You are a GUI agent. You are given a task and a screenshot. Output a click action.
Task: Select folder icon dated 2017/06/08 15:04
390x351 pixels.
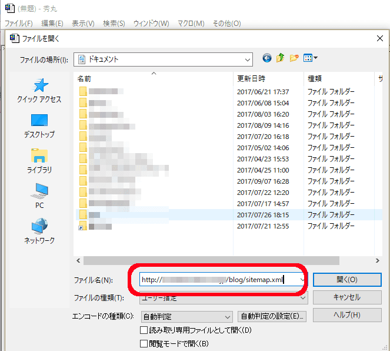click(x=83, y=102)
